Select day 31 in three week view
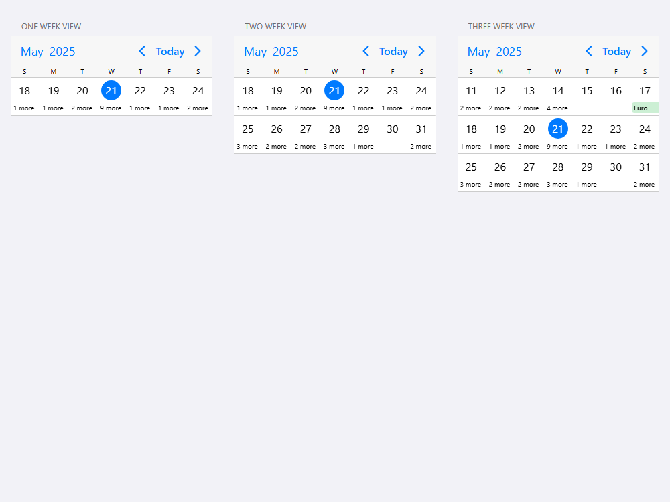The image size is (670, 502). [645, 167]
